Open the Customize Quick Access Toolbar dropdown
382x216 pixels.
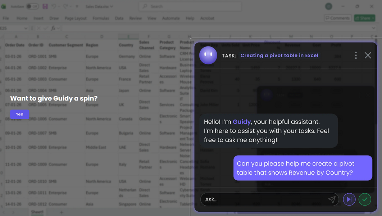click(77, 6)
